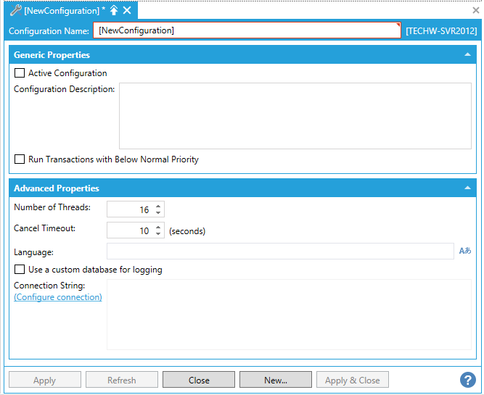Click the Close button in bottom bar
The width and height of the screenshot is (484, 395).
click(199, 380)
